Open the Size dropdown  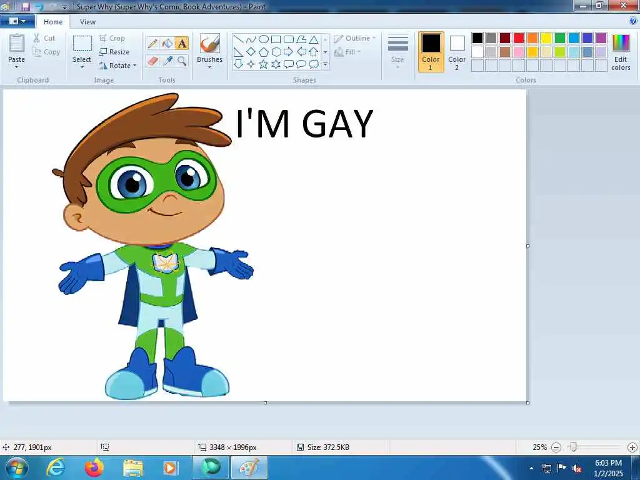(397, 51)
